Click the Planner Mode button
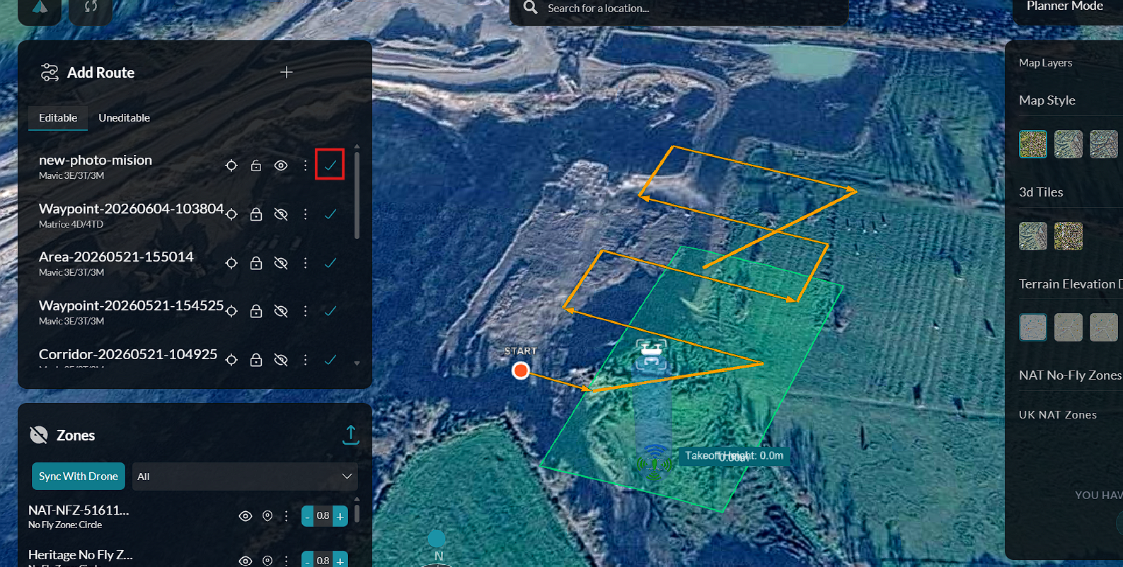Viewport: 1123px width, 567px height. pyautogui.click(x=1065, y=6)
